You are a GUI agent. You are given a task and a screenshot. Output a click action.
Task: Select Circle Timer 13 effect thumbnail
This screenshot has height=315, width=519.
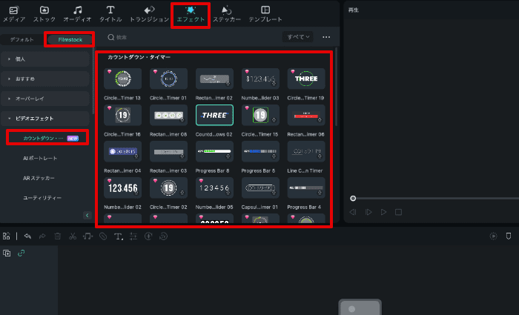coord(122,79)
